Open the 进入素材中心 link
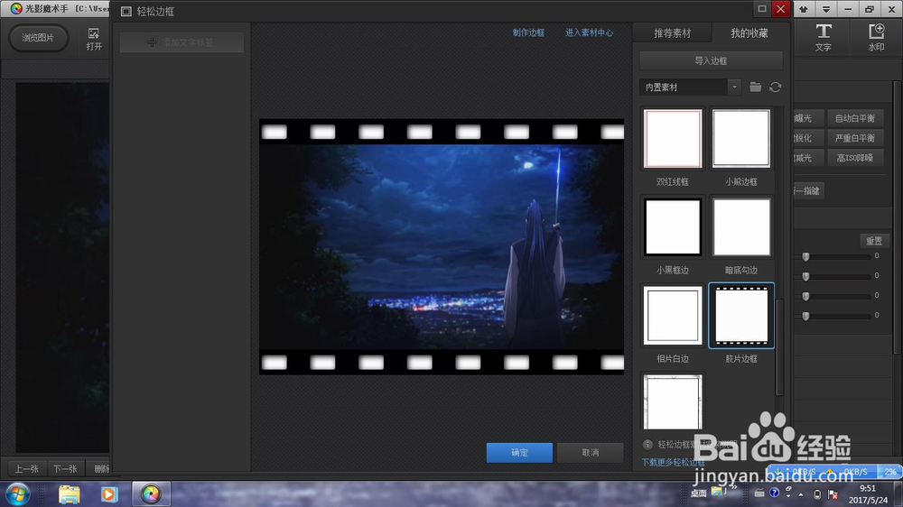This screenshot has width=903, height=507. 589,32
